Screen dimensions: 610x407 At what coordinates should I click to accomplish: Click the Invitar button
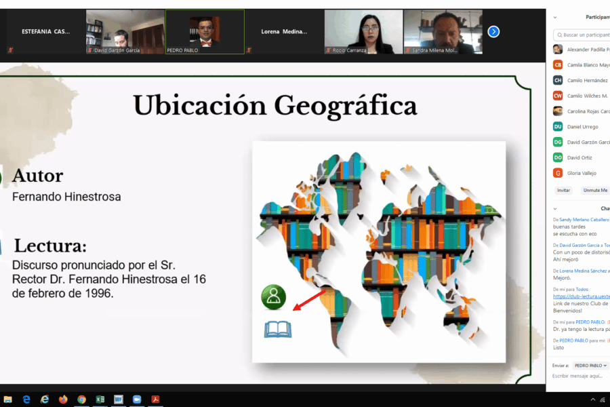(563, 191)
